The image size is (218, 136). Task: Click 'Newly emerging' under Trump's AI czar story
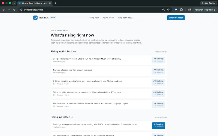[x=59, y=73]
